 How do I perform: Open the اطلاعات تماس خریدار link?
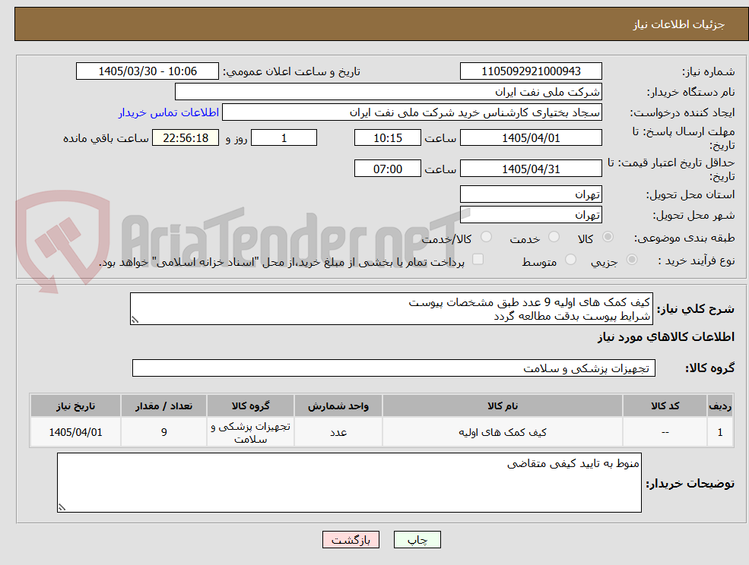tap(169, 112)
